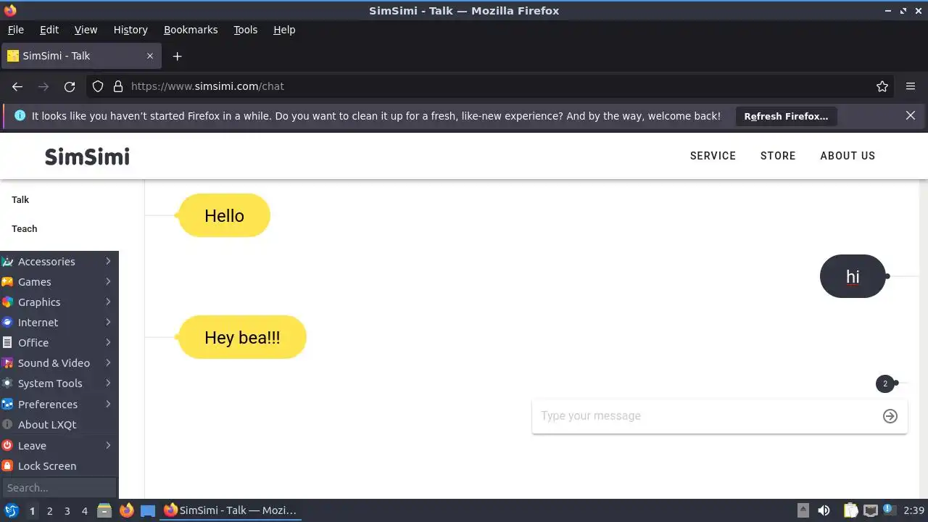928x522 pixels.
Task: Switch to virtual desktop 4
Action: (x=84, y=510)
